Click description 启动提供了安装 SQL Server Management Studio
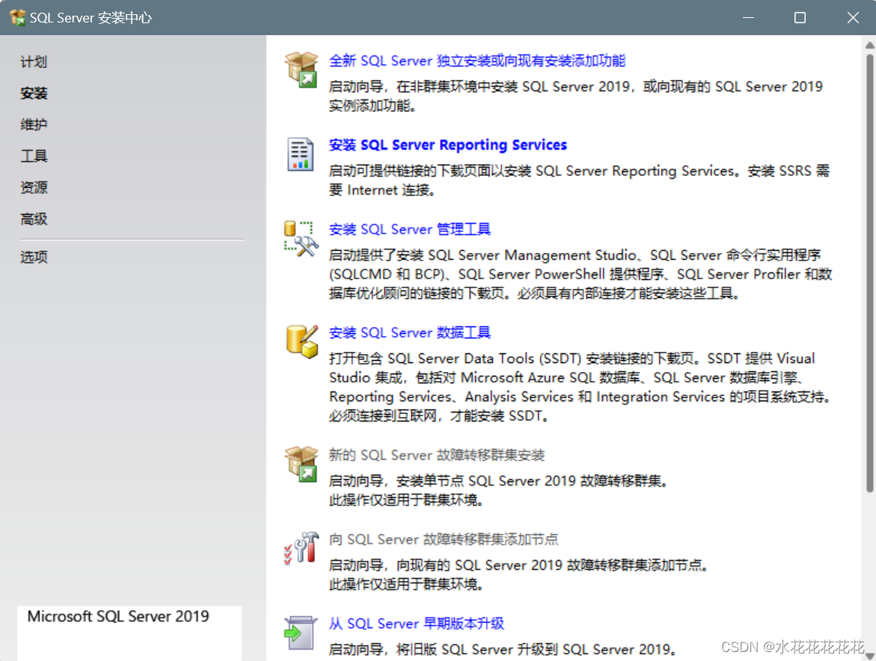 [581, 274]
